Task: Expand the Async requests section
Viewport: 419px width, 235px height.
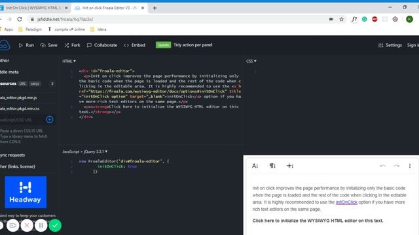Action: point(12,155)
